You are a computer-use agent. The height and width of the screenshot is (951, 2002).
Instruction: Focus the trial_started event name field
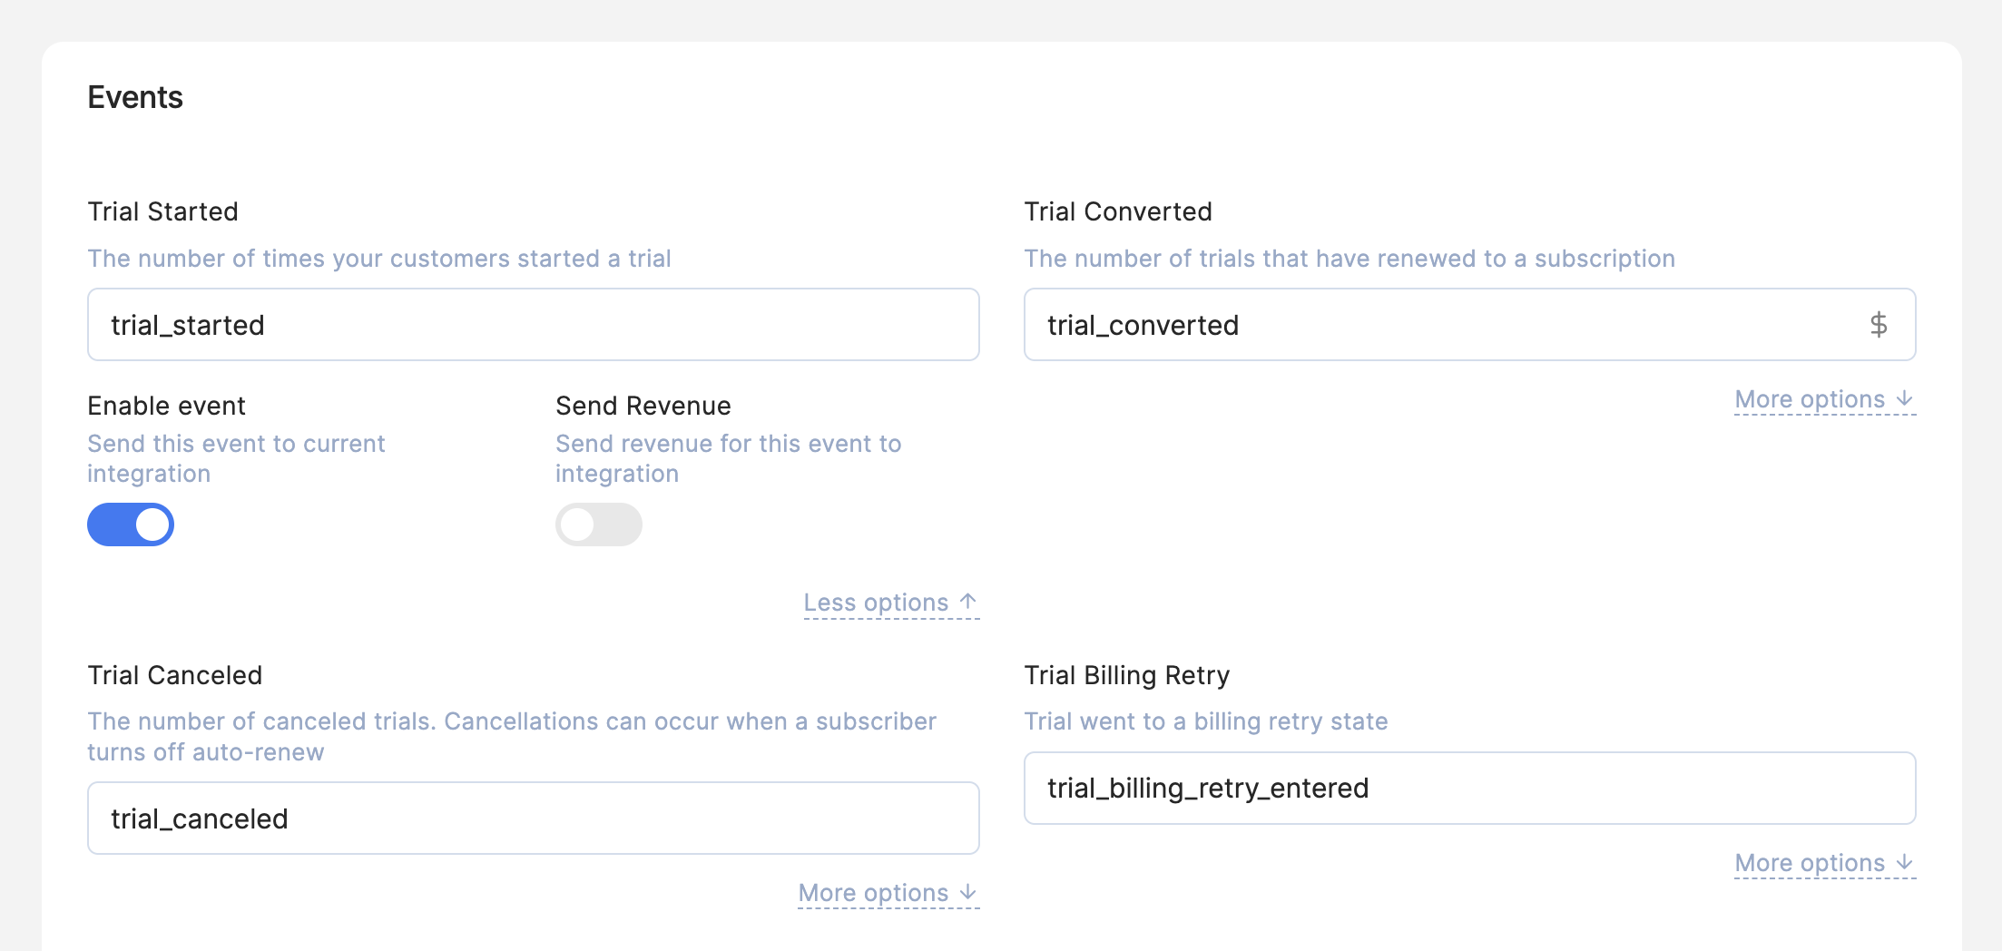tap(533, 325)
